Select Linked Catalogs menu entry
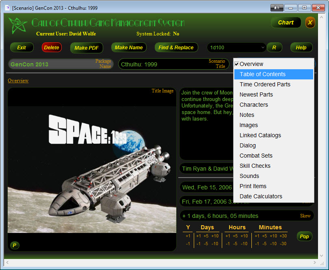The width and height of the screenshot is (329, 270). (274, 135)
